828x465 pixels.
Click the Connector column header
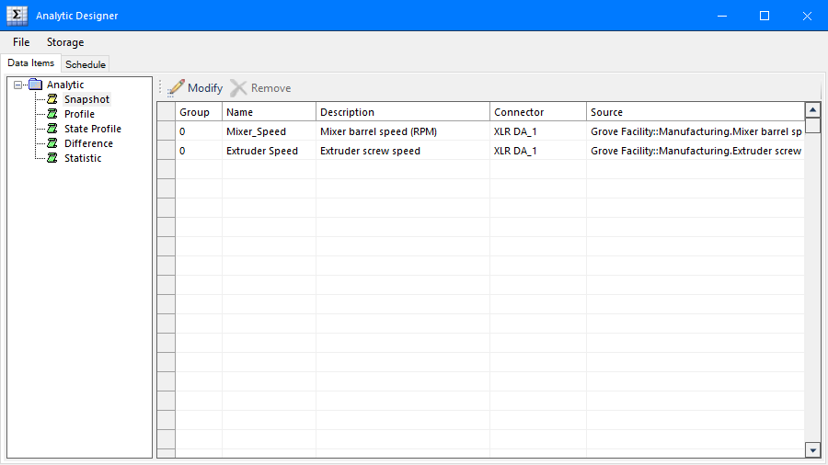coord(538,112)
